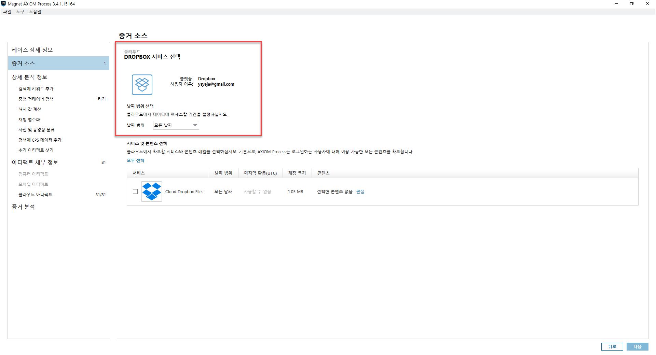Open the 날짜 범위 dropdown
The width and height of the screenshot is (656, 355).
coord(176,125)
